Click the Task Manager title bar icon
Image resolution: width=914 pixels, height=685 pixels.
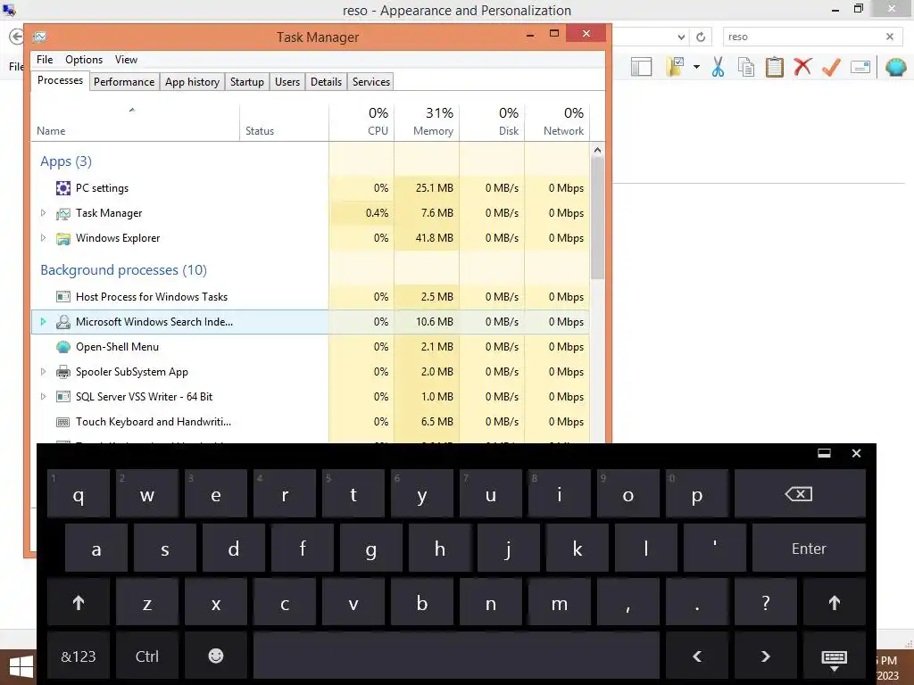39,37
